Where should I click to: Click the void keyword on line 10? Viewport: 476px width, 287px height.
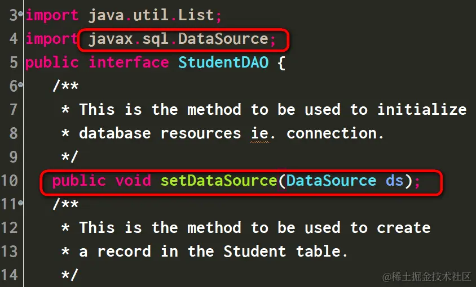(133, 181)
